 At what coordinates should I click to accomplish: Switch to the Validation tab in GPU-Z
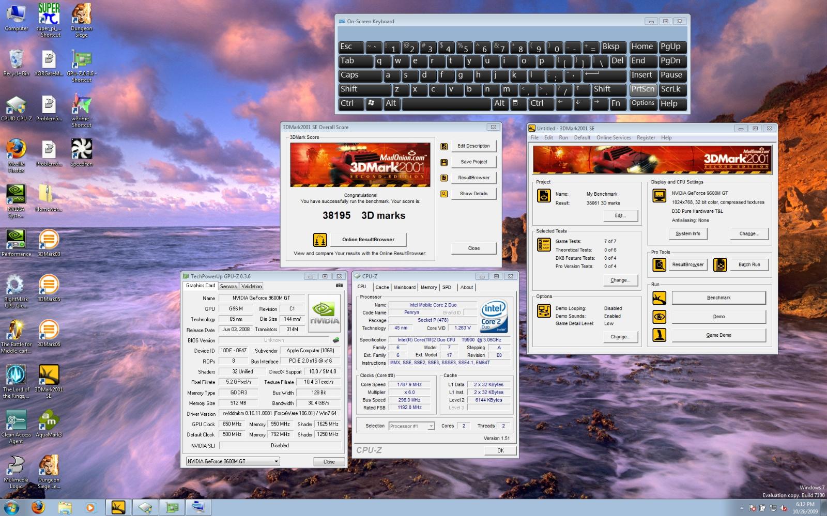point(251,286)
